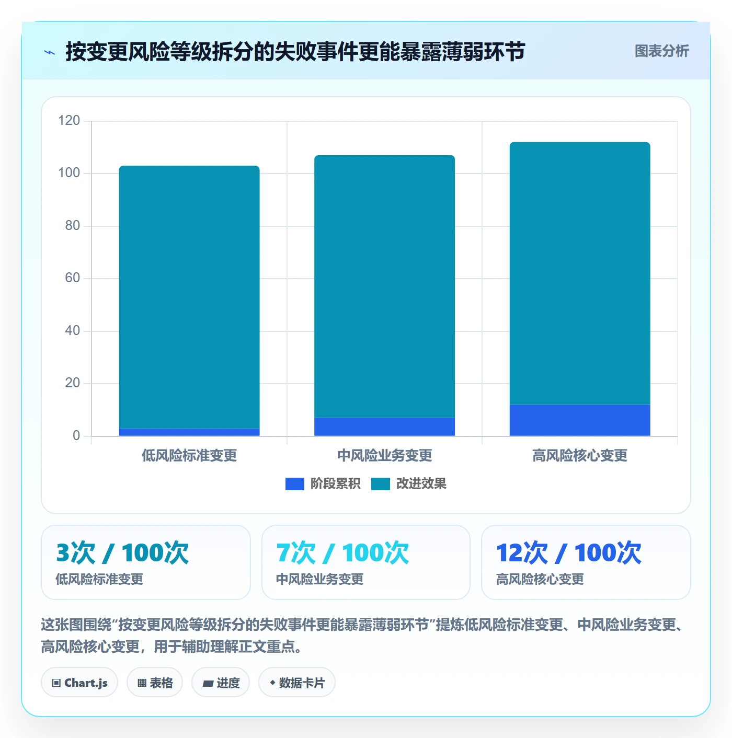732x738 pixels.
Task: Click the teal bar for 高风险核心变更
Action: (580, 273)
